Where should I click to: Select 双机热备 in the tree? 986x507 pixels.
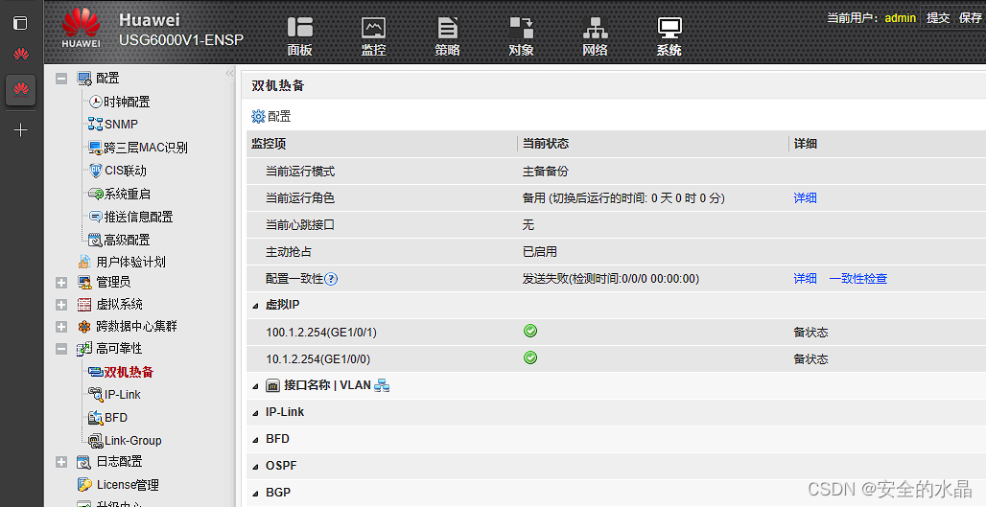point(129,372)
